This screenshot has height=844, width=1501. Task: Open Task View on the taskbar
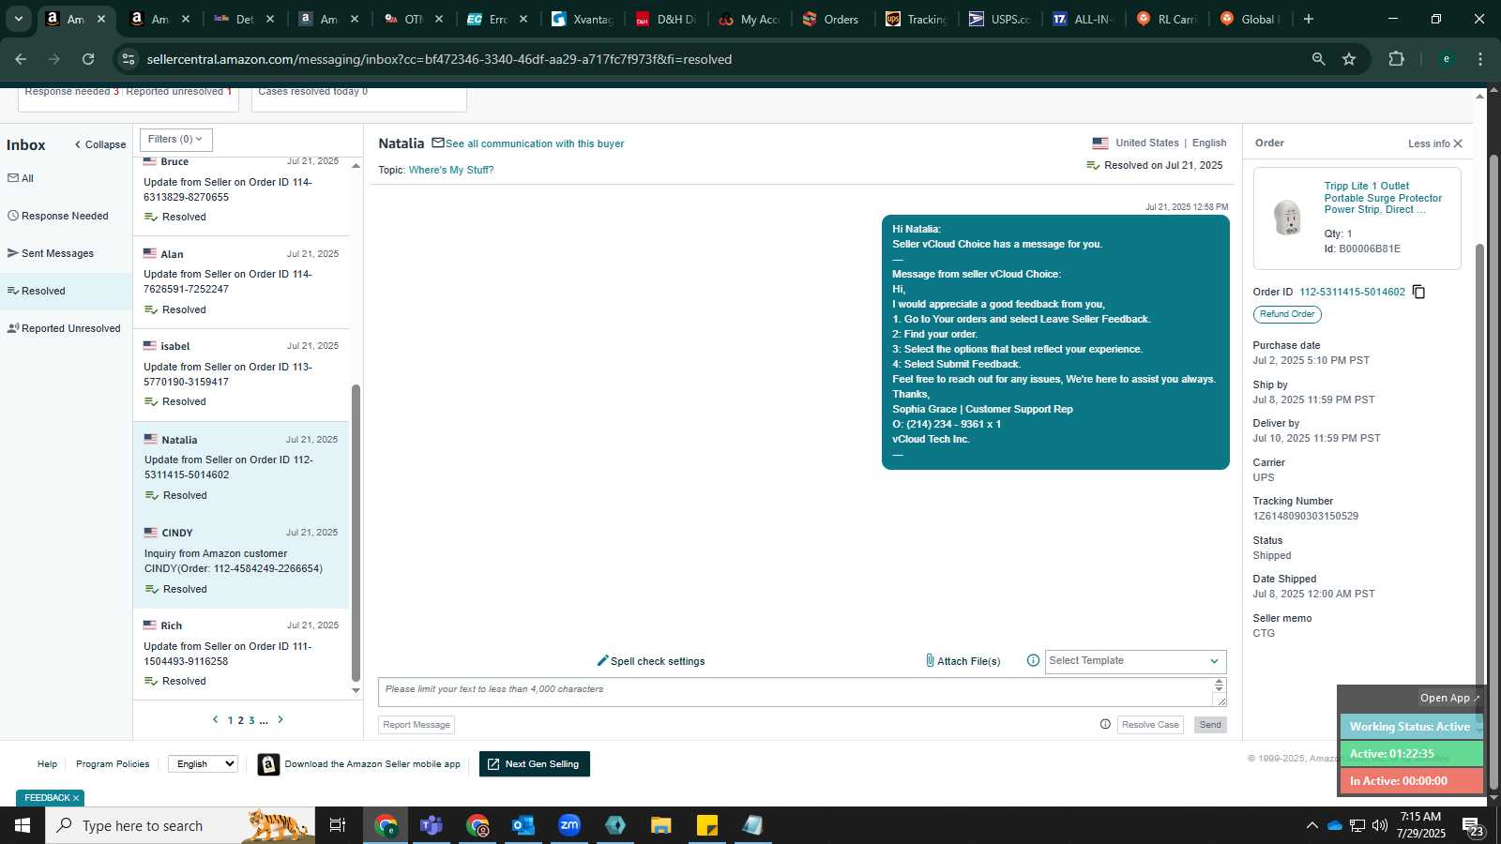pos(338,825)
